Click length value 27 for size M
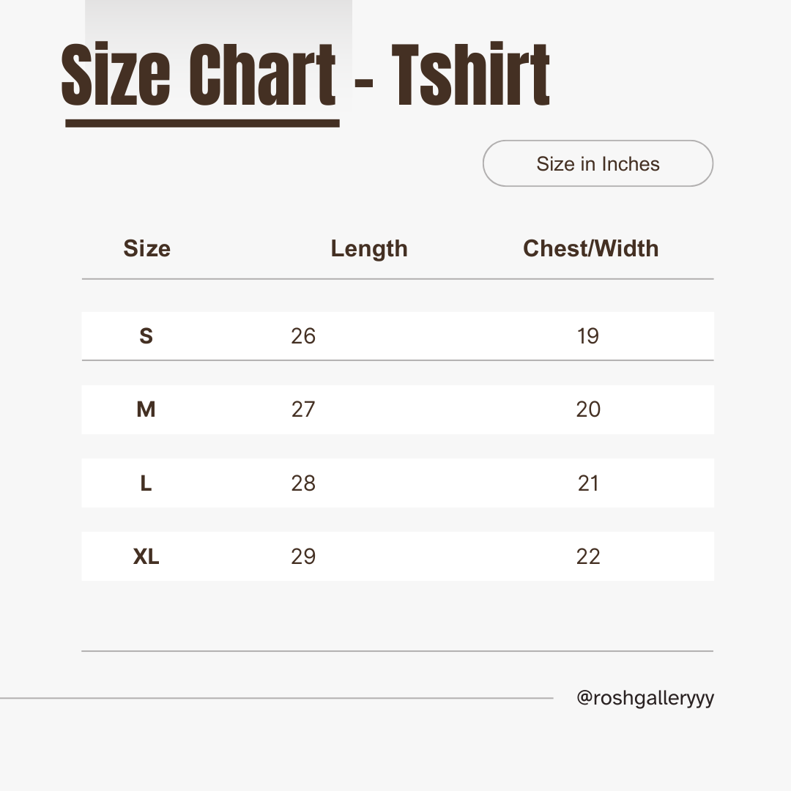 303,409
